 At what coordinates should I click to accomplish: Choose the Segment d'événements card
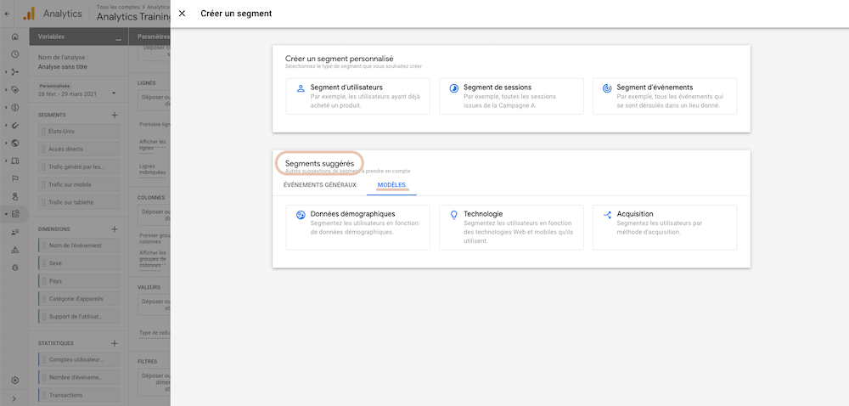[x=665, y=96]
